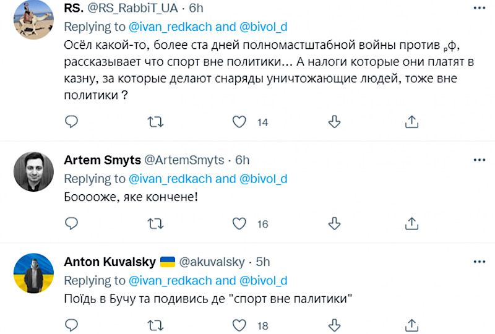Share Anton Kuvalsky tweet
Viewport: 495px width, 334px height.
pos(412,324)
